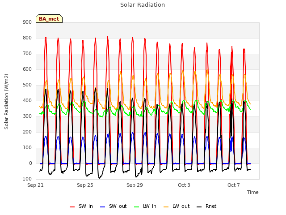Screen dimensions: 286x215
Task: Toggle the SW_out legend entry
Action: coord(113,206)
